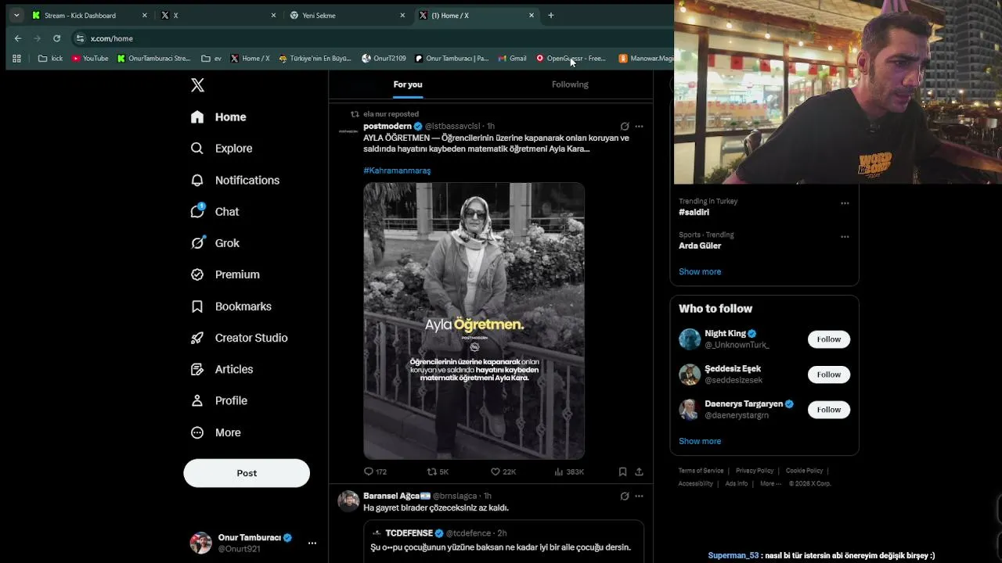1002x563 pixels.
Task: Open Creator Studio
Action: (240, 338)
